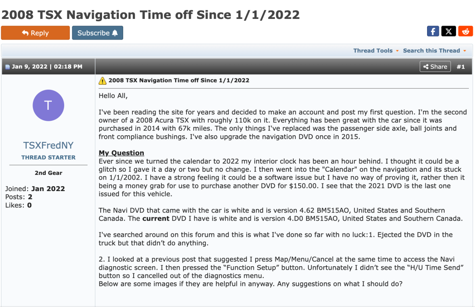Click the post warning triangle icon
475x307 pixels.
(102, 81)
